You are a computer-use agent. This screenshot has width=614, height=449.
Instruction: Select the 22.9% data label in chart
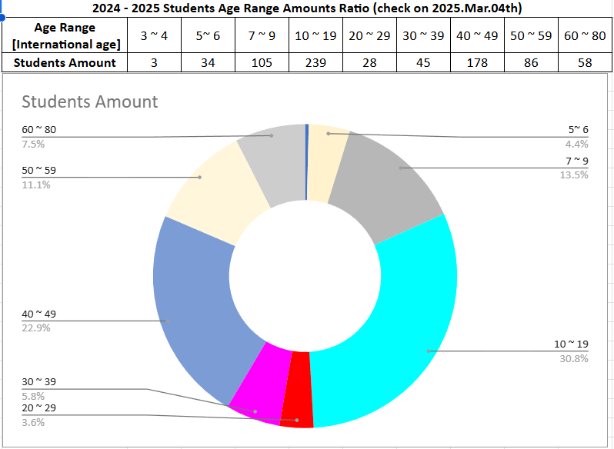[x=34, y=328]
